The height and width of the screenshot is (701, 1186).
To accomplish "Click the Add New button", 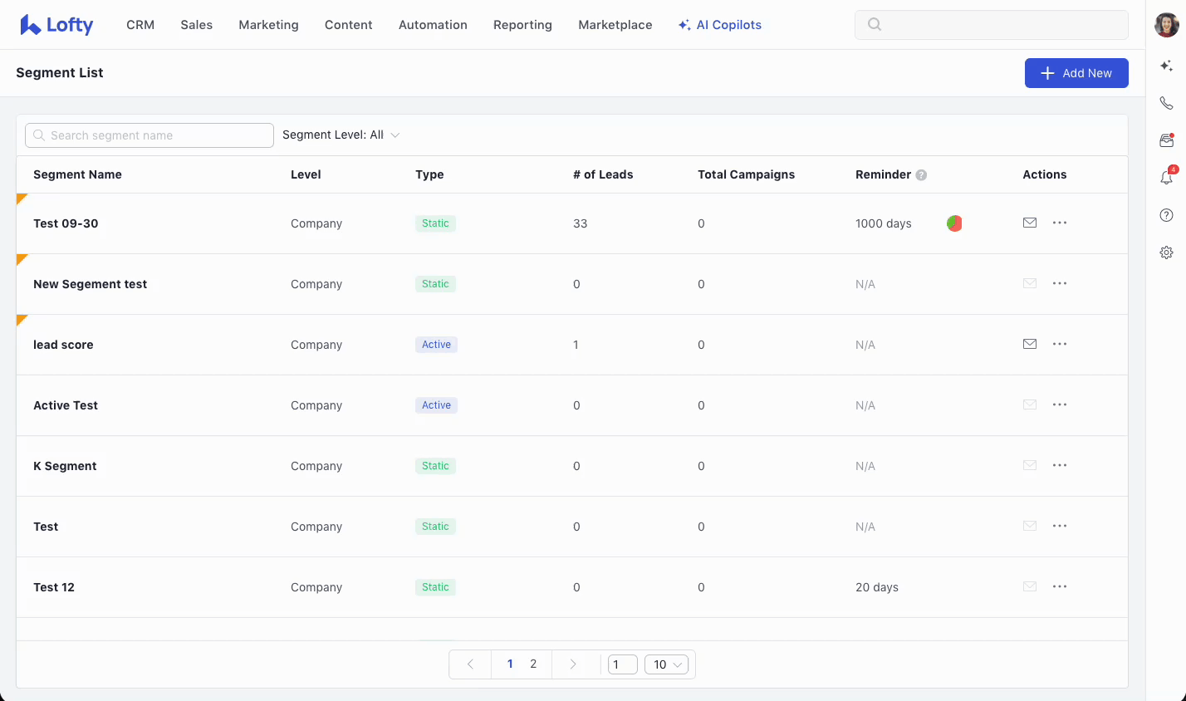I will pyautogui.click(x=1076, y=73).
